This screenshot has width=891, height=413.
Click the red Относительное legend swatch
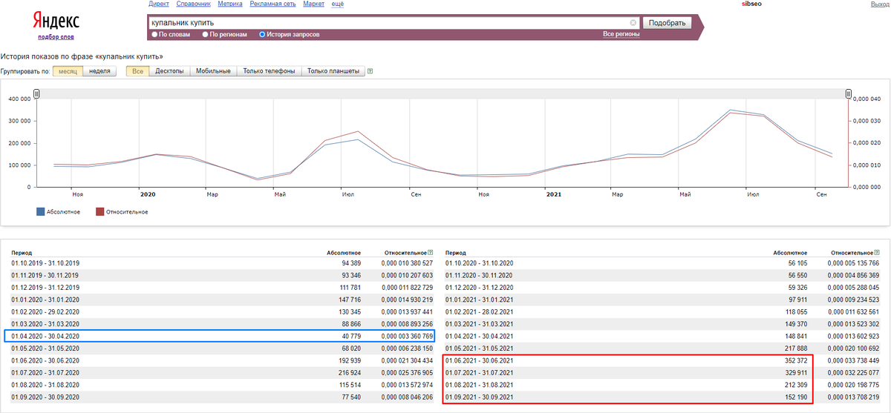click(x=99, y=212)
